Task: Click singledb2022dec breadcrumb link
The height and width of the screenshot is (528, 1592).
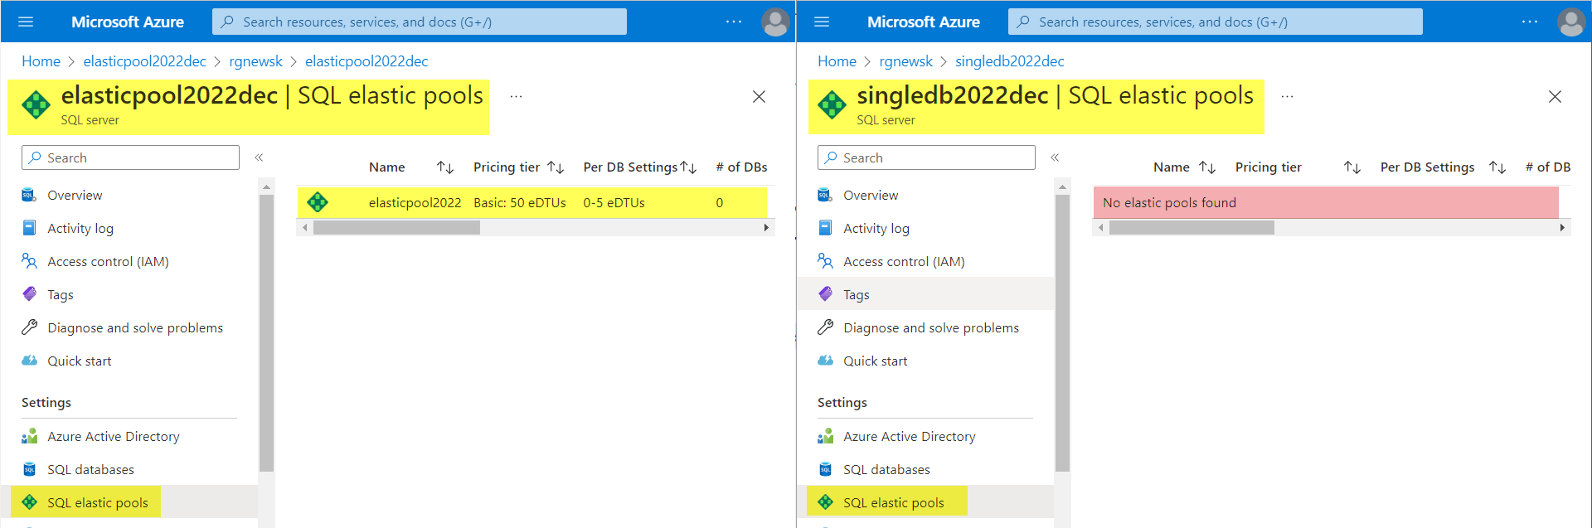Action: (x=1009, y=61)
